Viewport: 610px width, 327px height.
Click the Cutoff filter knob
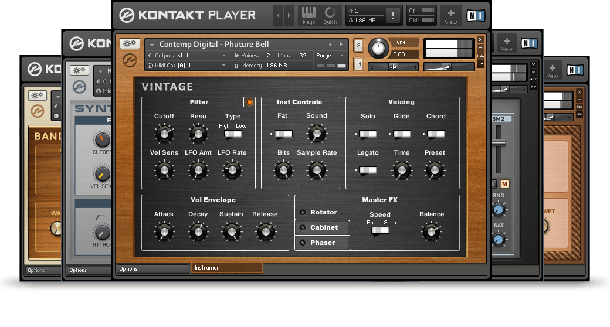(x=164, y=134)
